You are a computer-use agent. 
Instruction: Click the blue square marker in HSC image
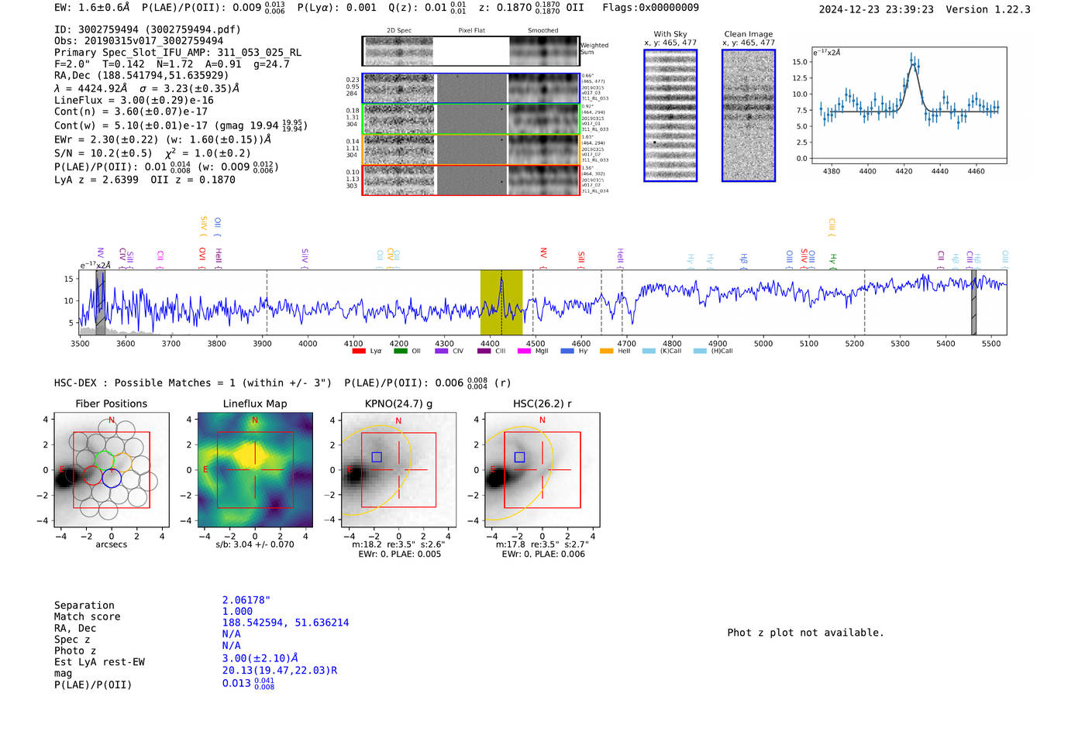(x=520, y=457)
